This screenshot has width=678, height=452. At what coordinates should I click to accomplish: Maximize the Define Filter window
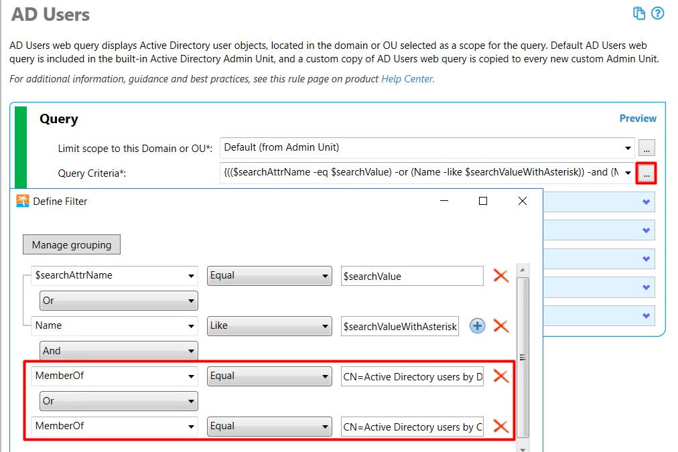(483, 201)
